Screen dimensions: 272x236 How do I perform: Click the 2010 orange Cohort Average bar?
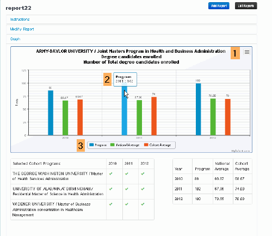(x=80, y=117)
